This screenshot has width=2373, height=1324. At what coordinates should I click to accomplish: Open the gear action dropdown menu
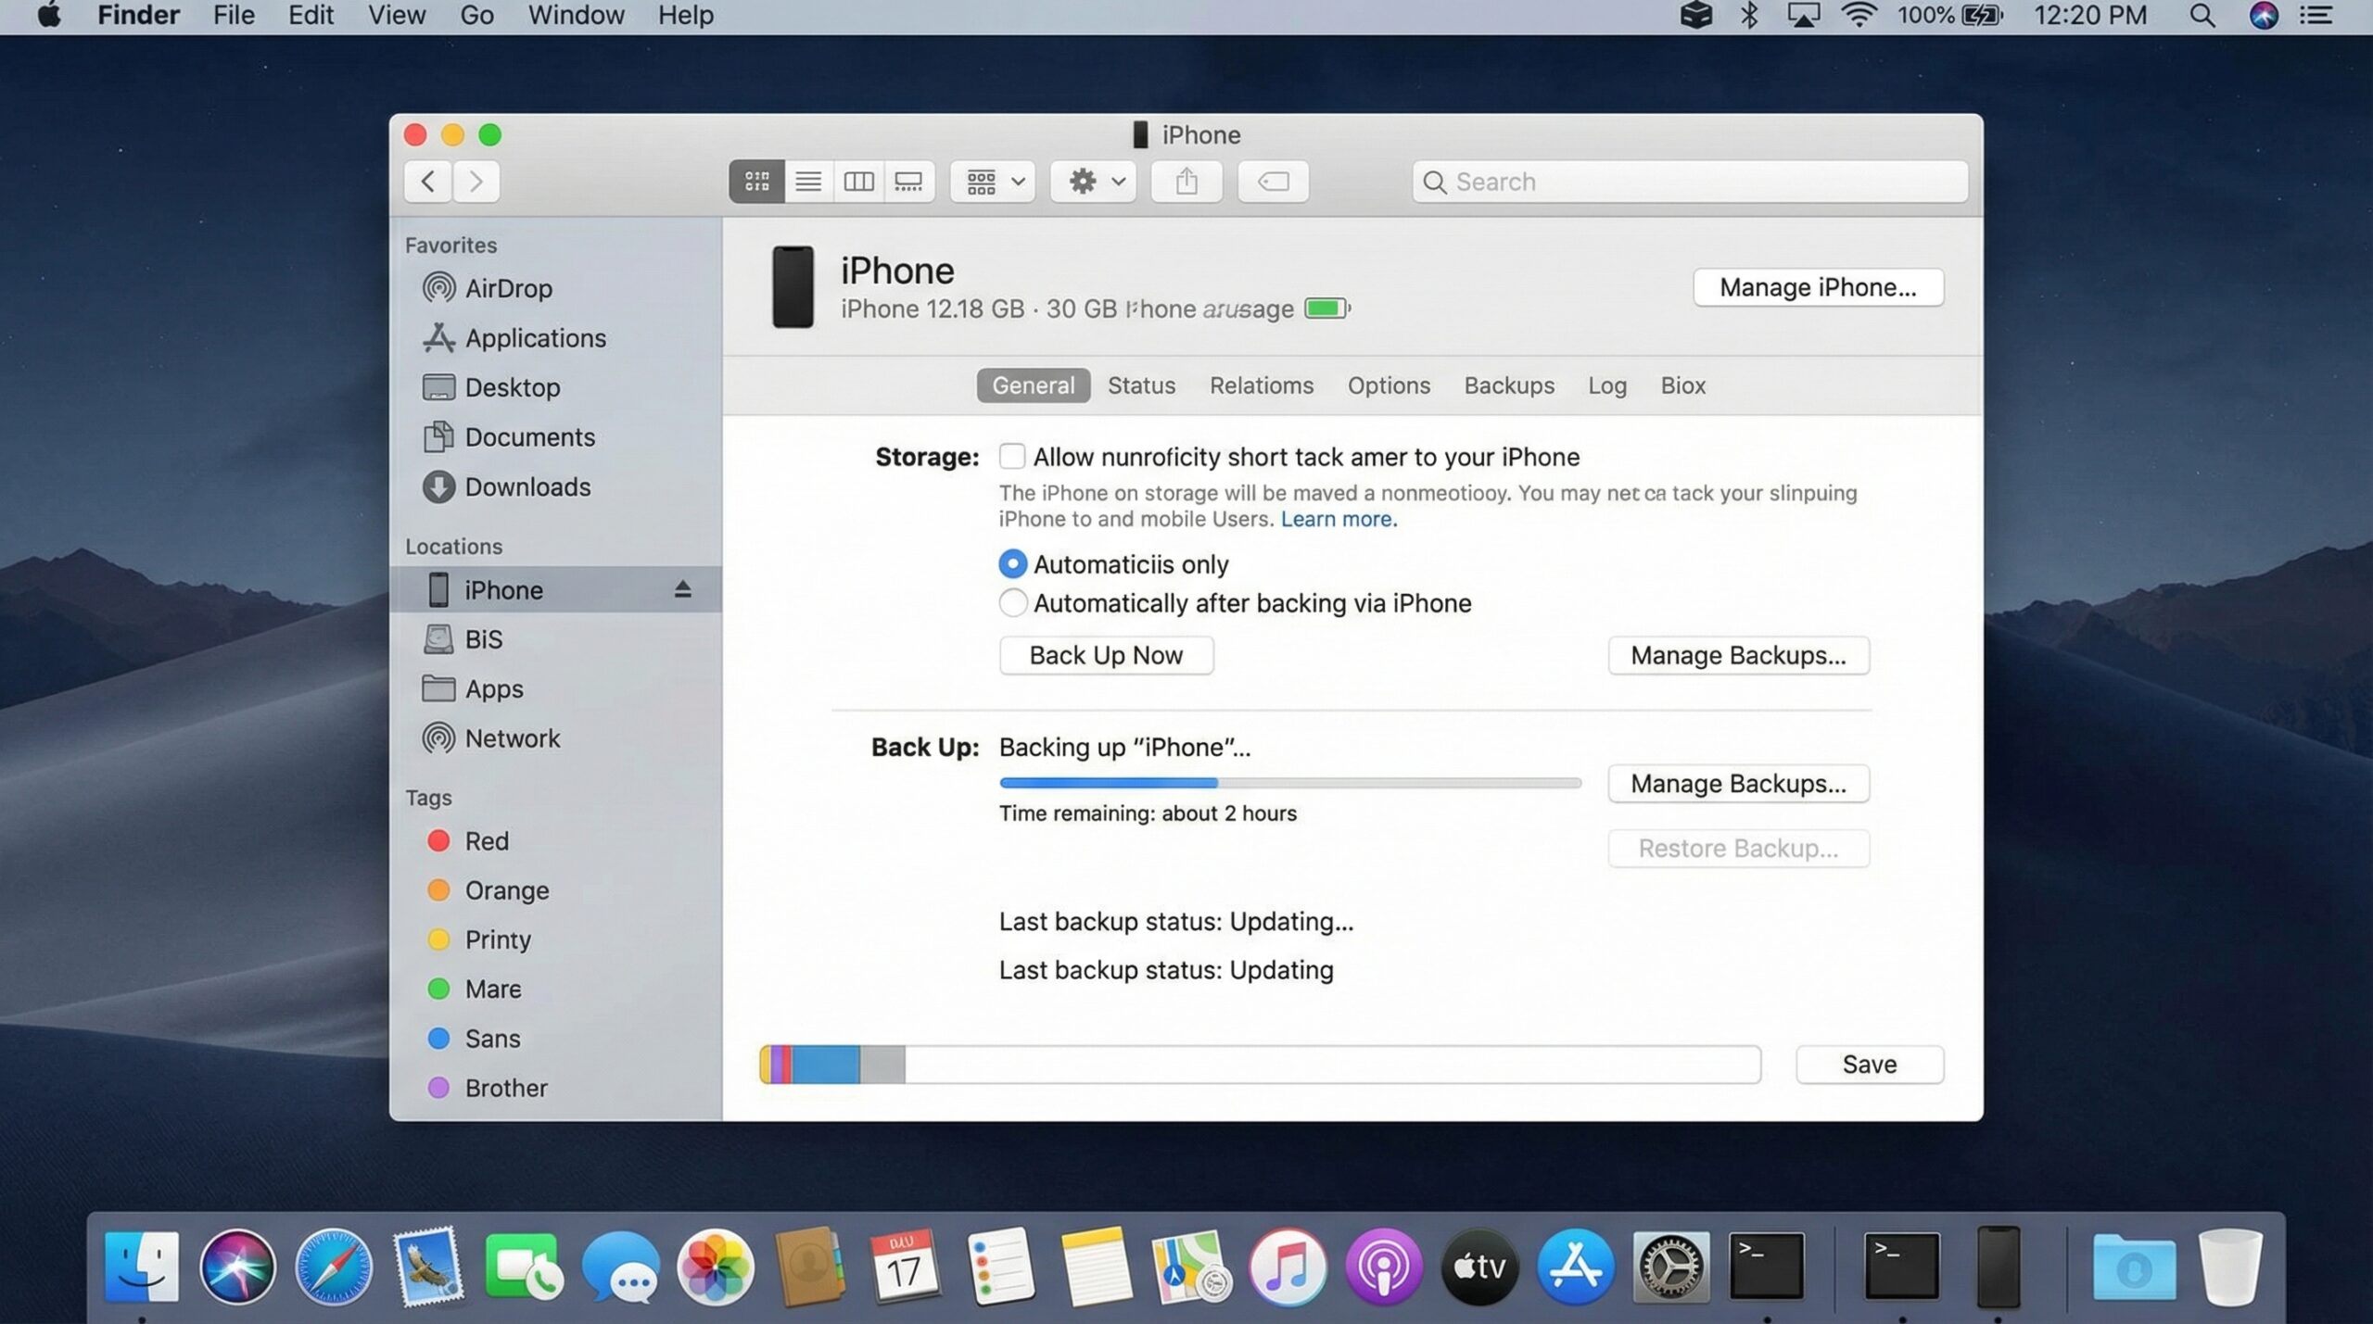tap(1094, 182)
